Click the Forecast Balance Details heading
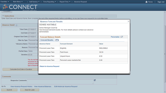Viewport: 166px width, 93px height. coord(50,37)
